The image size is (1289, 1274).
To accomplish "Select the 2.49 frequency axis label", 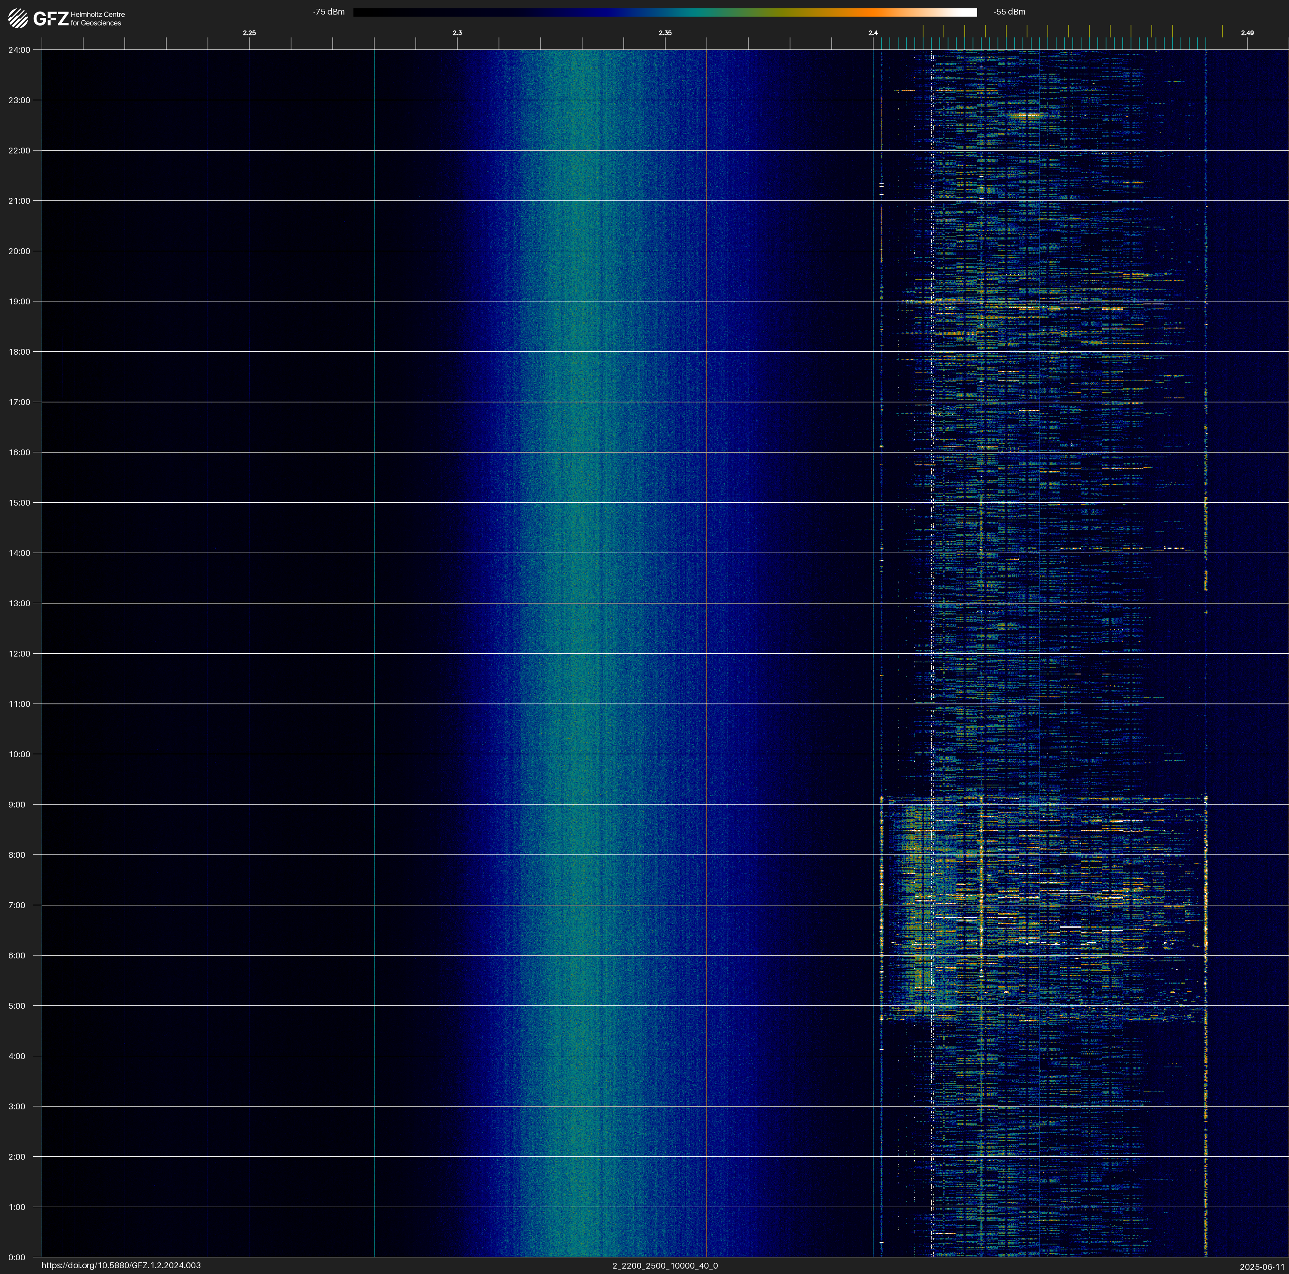I will point(1246,33).
